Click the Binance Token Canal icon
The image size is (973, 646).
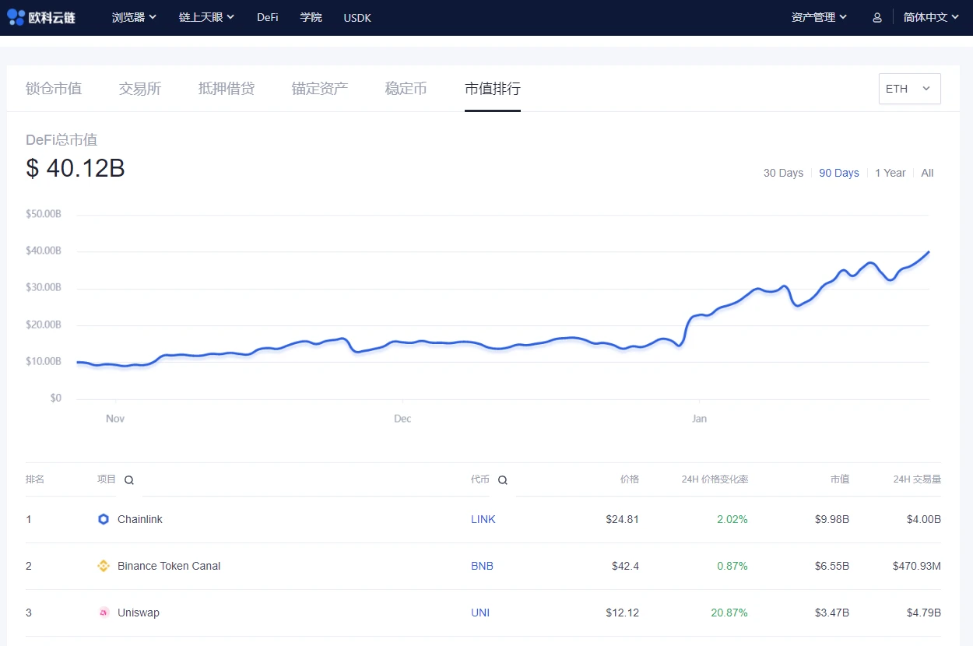click(104, 566)
